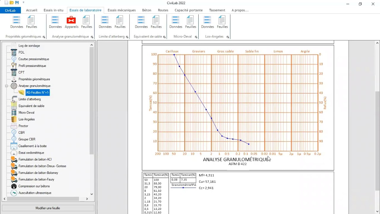Open the quick access toolbar dropdown arrow
The height and width of the screenshot is (214, 380).
pyautogui.click(x=23, y=3)
